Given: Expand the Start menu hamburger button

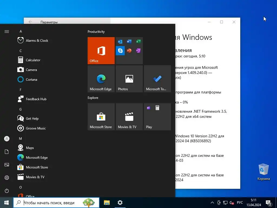Looking at the screenshot, I should [x=7, y=31].
